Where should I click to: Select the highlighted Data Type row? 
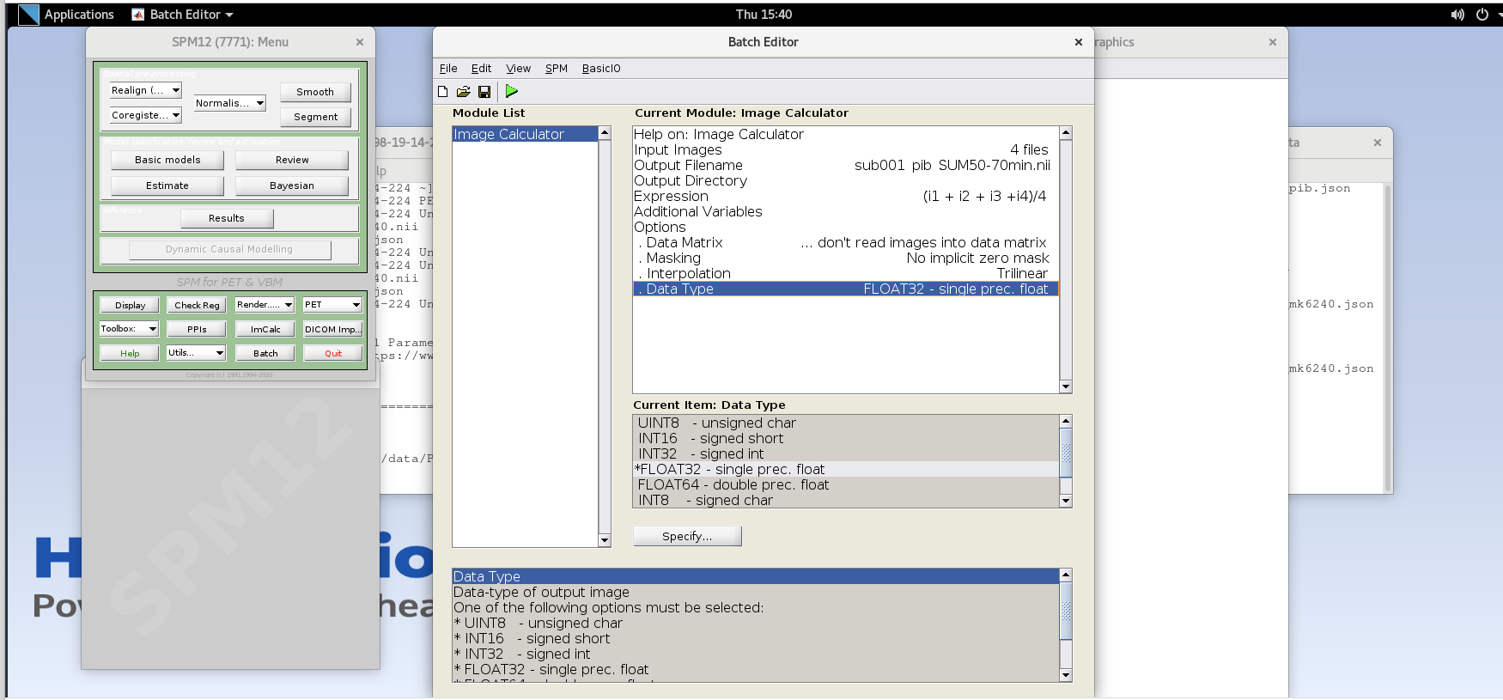(846, 289)
